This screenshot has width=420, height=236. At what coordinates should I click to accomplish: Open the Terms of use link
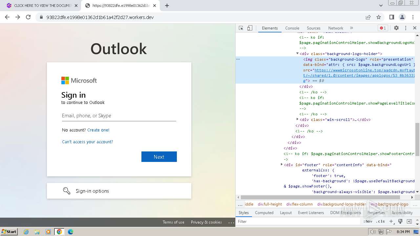(174, 222)
